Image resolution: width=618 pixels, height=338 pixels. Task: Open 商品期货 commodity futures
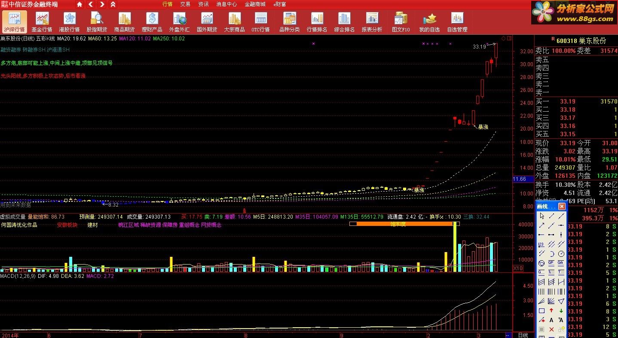pos(124,22)
